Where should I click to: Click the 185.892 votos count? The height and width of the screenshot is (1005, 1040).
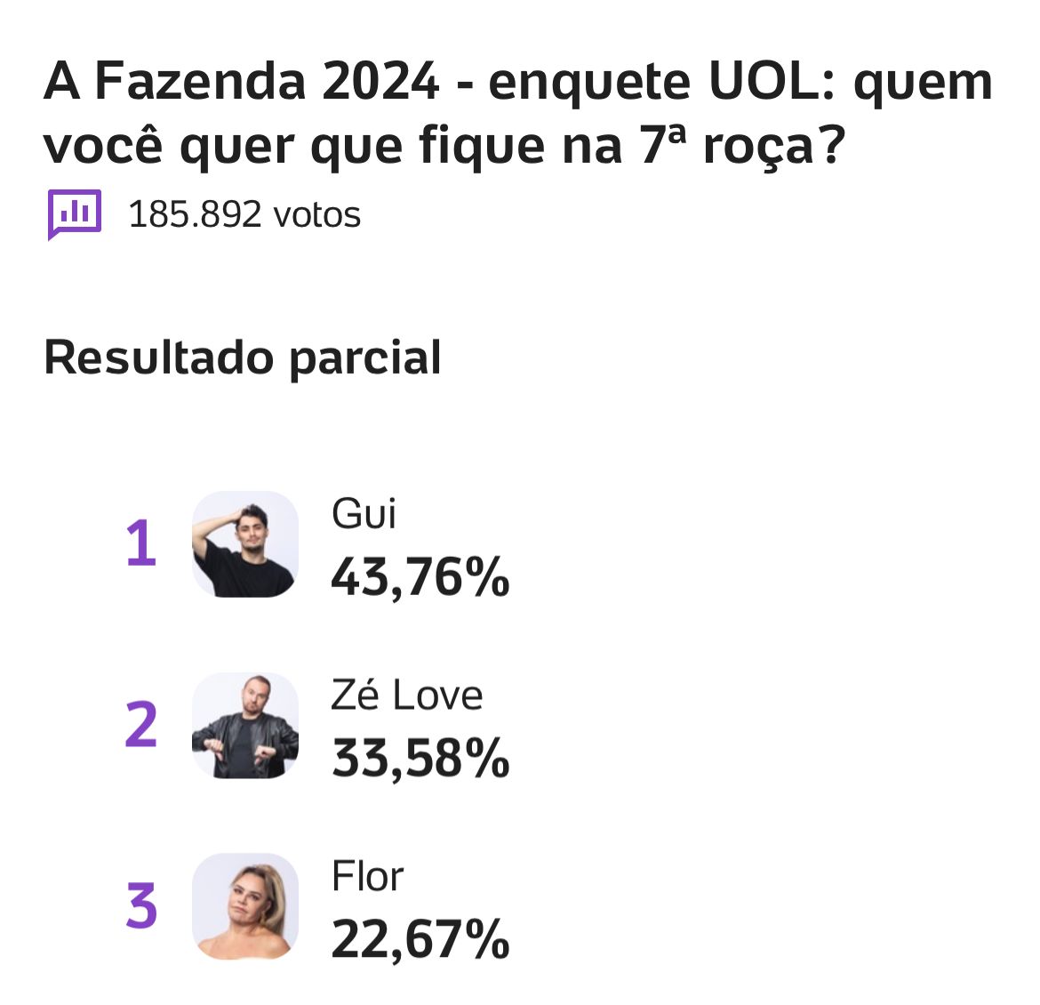point(244,214)
